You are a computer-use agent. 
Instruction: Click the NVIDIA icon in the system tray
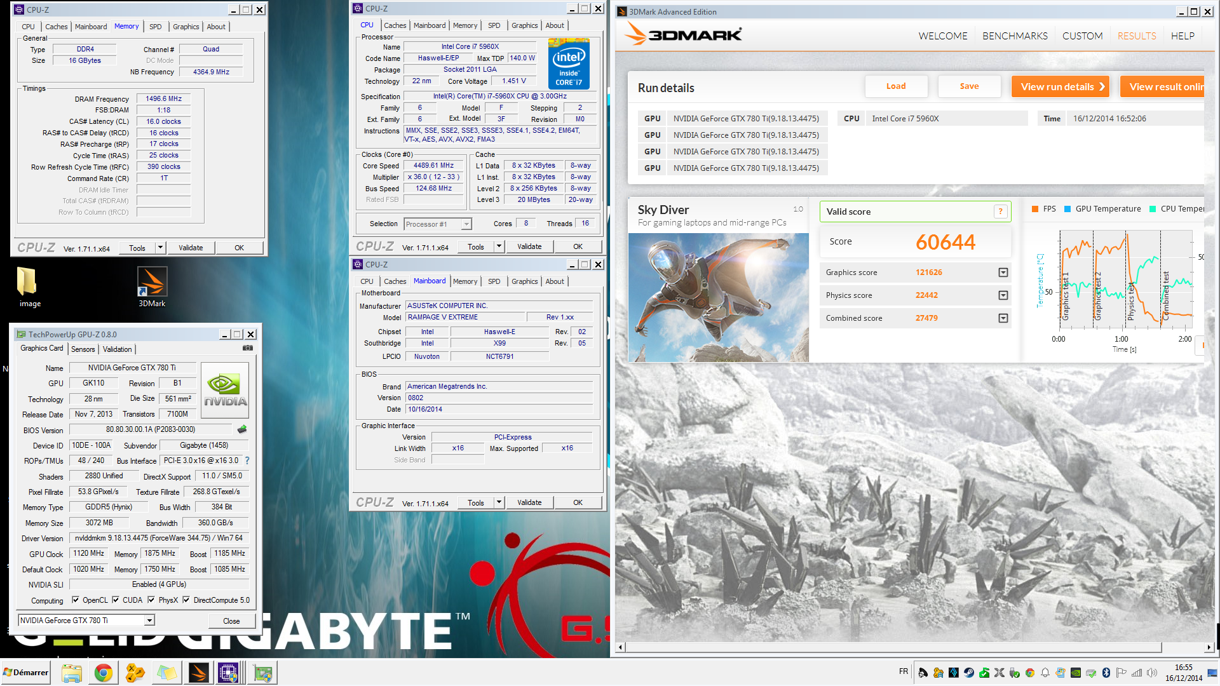coord(1076,673)
